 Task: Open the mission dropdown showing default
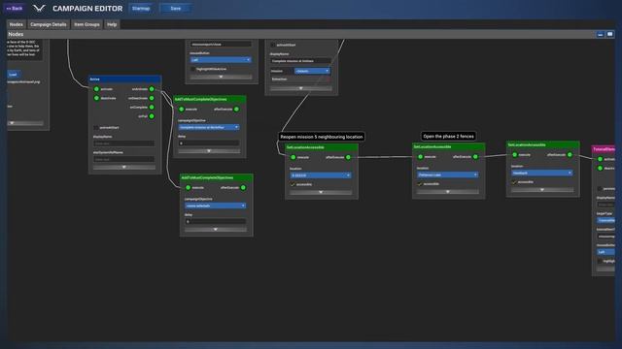tap(312, 71)
